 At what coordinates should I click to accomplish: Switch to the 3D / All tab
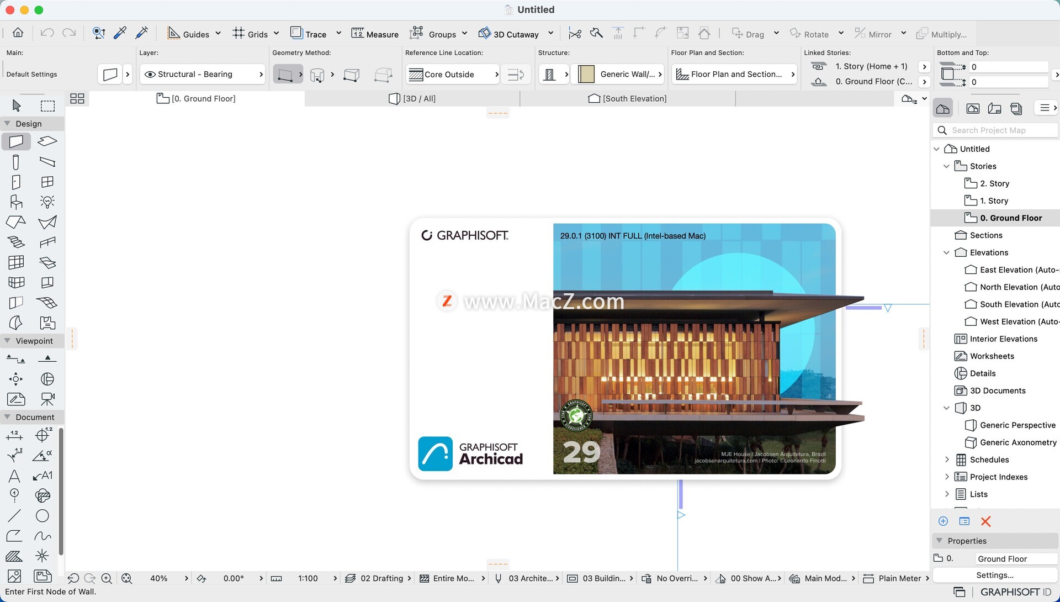point(412,98)
